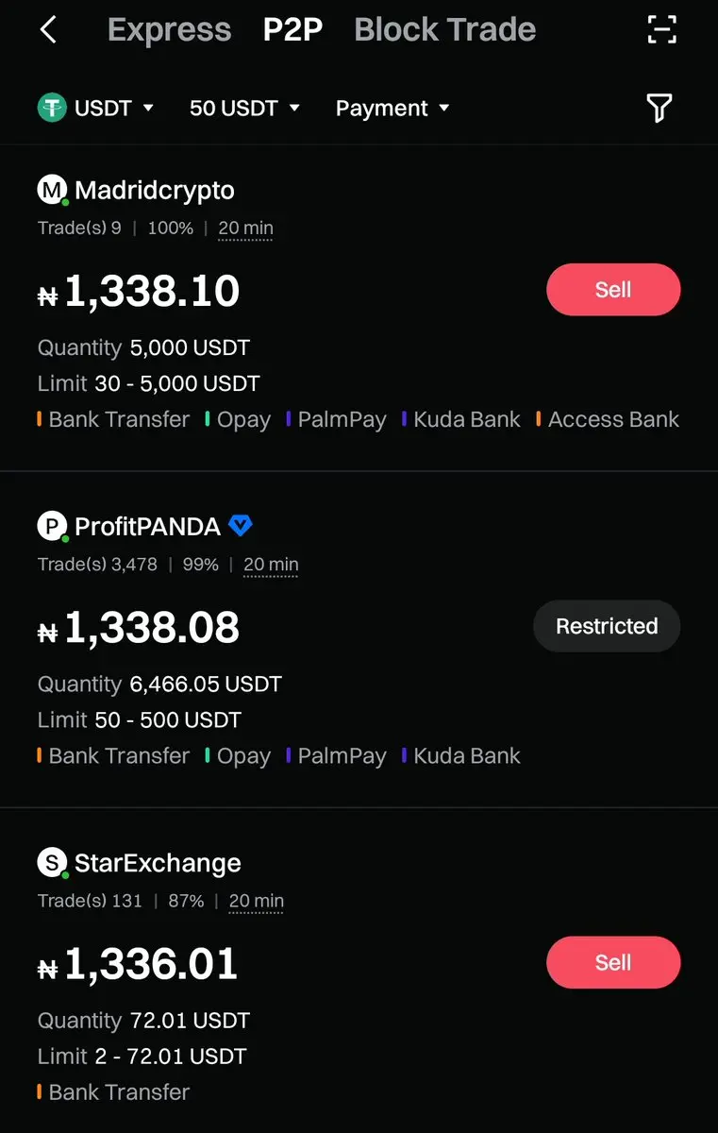Expand the Payment method dropdown
This screenshot has height=1133, width=718.
pos(392,108)
